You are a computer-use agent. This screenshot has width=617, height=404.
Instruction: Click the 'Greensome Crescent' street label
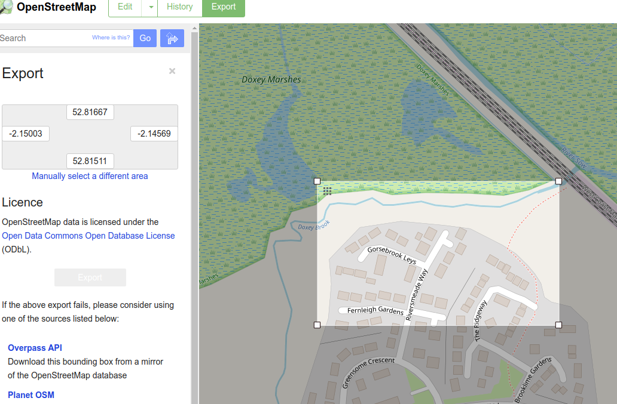(368, 372)
